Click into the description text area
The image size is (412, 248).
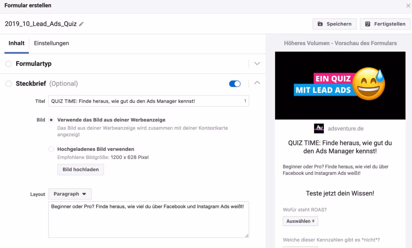[x=149, y=219]
